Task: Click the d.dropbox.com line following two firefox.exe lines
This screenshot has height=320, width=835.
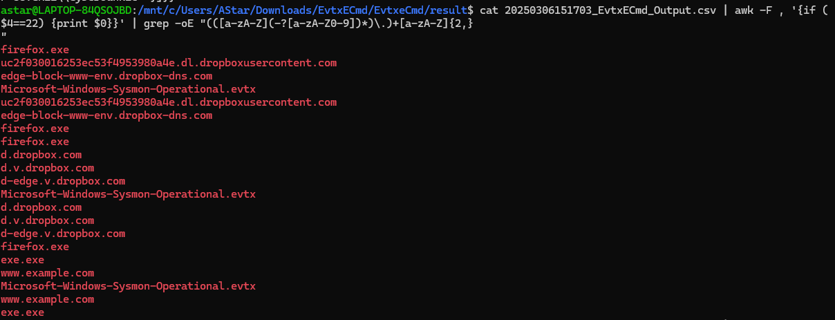Action: [x=41, y=155]
